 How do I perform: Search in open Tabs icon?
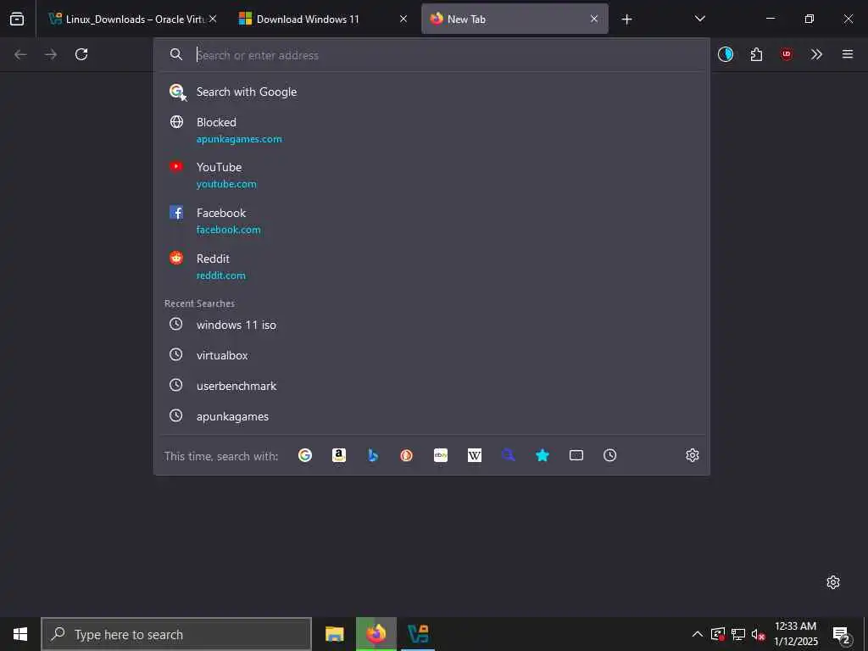(x=576, y=455)
